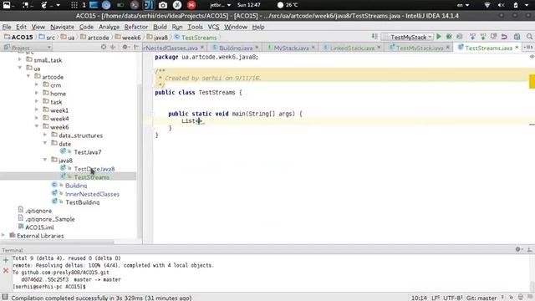
Task: Open the Analyze menu
Action: 109,27
